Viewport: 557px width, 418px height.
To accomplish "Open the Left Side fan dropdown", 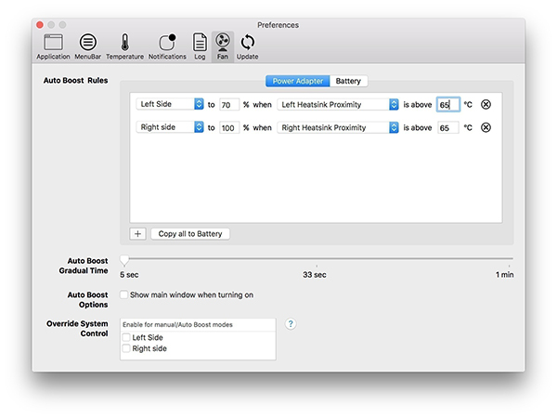I will point(170,105).
